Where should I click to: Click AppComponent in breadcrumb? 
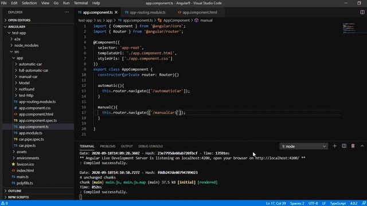(176, 21)
